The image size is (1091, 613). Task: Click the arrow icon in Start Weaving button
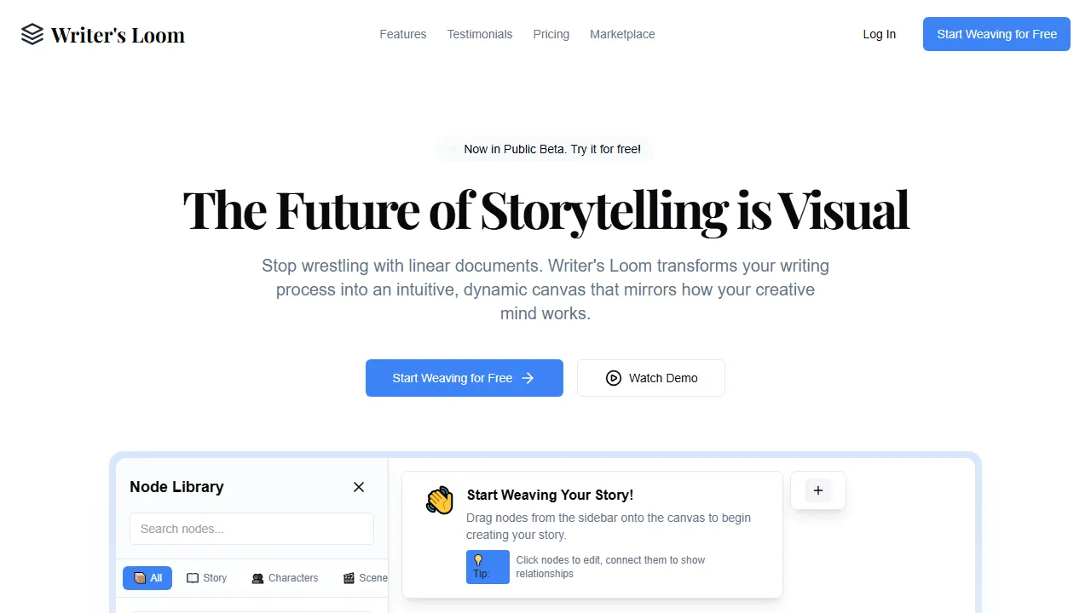pyautogui.click(x=528, y=377)
